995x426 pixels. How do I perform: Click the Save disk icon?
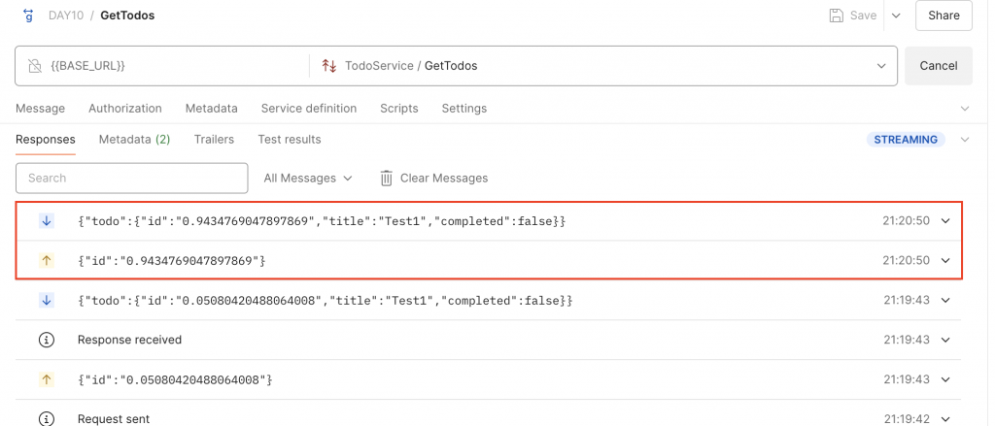click(836, 16)
